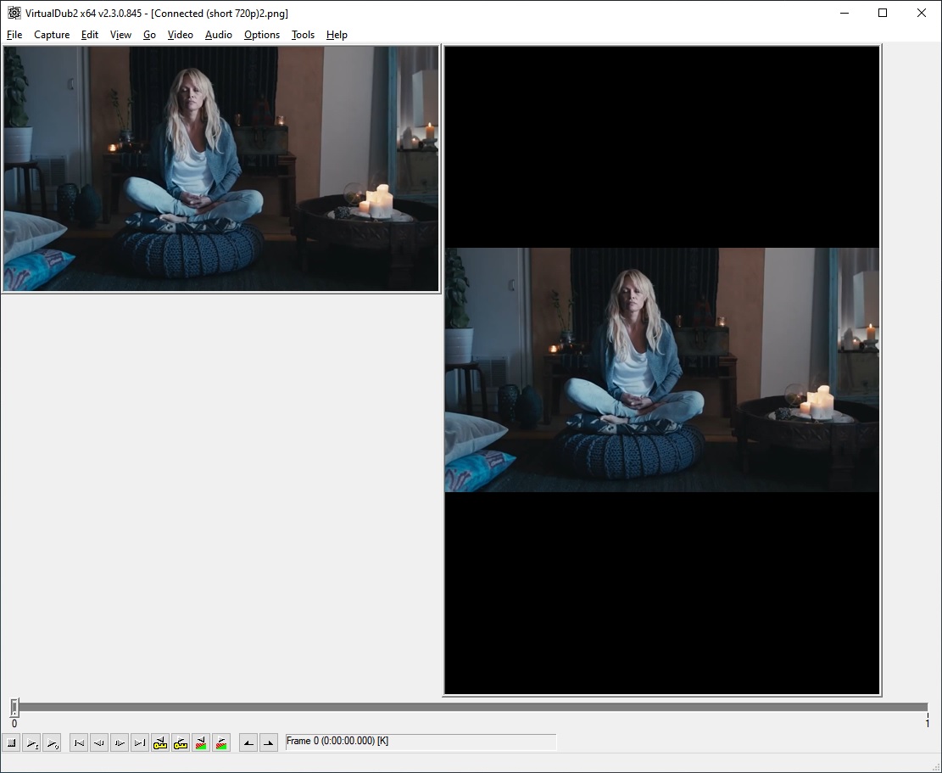Jump to the start frame
Viewport: 942px width, 773px height.
[79, 743]
